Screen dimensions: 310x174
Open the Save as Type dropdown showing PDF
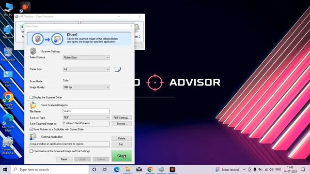(x=86, y=117)
